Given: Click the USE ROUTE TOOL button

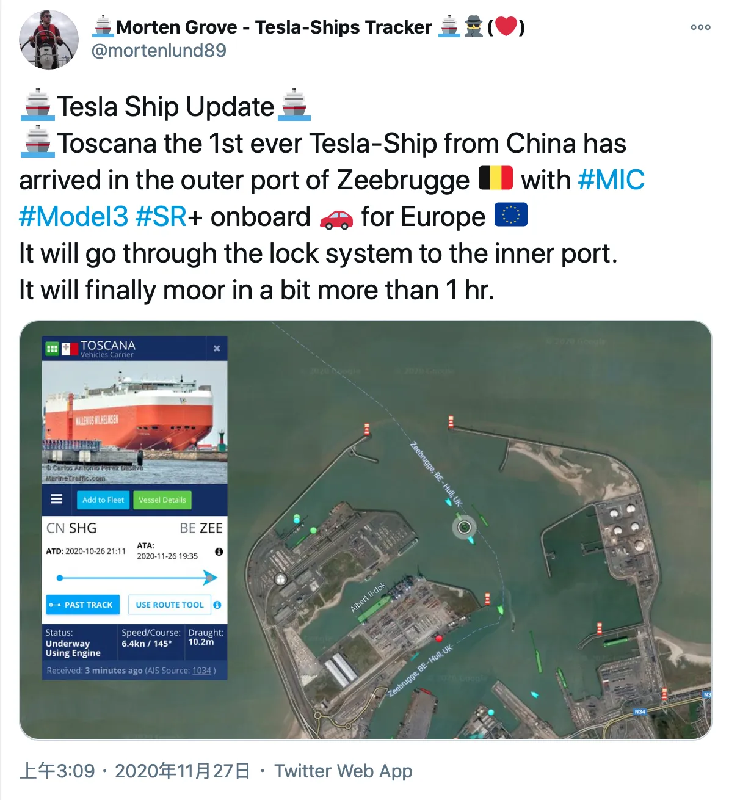Looking at the screenshot, I should [x=169, y=605].
